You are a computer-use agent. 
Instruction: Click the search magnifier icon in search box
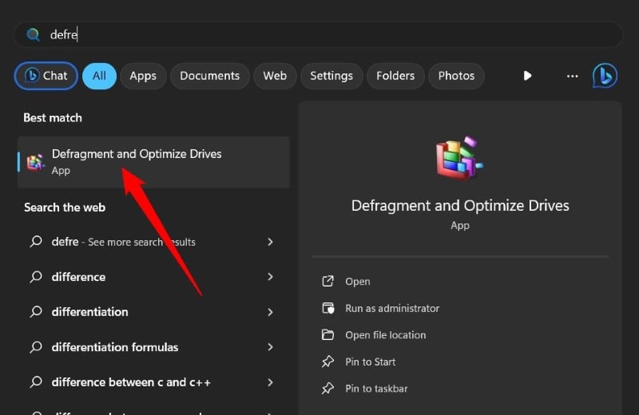click(x=33, y=34)
